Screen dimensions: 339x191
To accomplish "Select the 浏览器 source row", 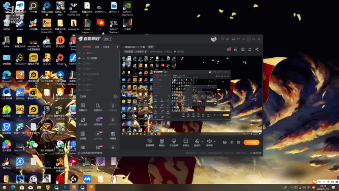I will pyautogui.click(x=98, y=58).
